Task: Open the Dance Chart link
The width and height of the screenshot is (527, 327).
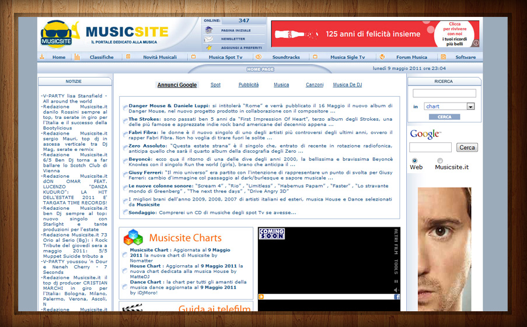Action: [x=145, y=282]
